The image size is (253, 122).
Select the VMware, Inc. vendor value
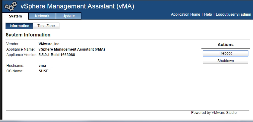(x=49, y=44)
